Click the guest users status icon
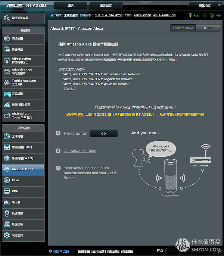224x256 pixels. [x=205, y=15]
